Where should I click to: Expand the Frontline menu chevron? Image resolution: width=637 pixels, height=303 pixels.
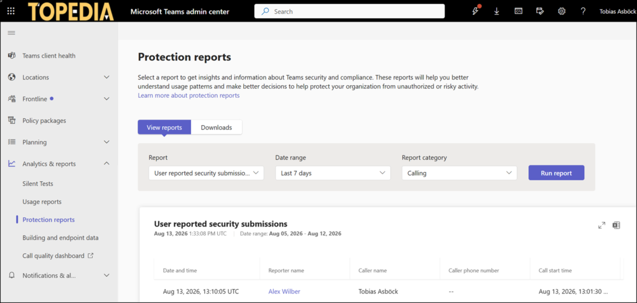pos(106,99)
